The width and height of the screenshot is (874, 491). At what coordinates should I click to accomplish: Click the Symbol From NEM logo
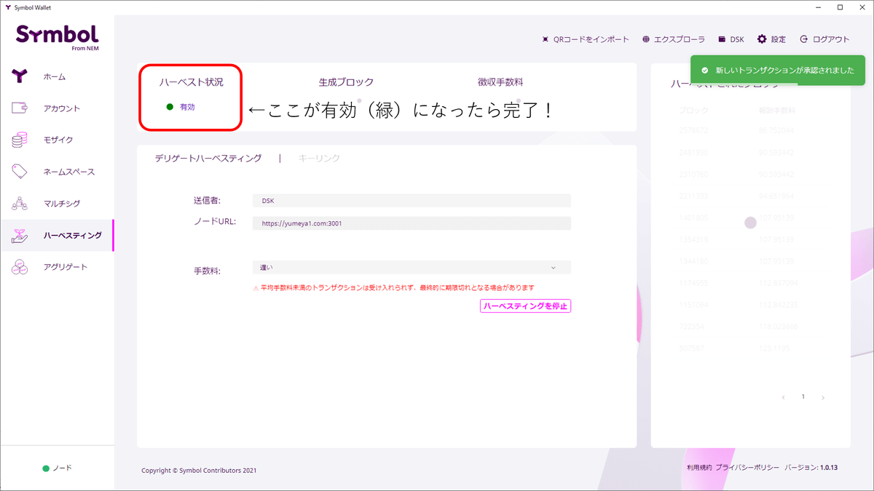click(57, 36)
